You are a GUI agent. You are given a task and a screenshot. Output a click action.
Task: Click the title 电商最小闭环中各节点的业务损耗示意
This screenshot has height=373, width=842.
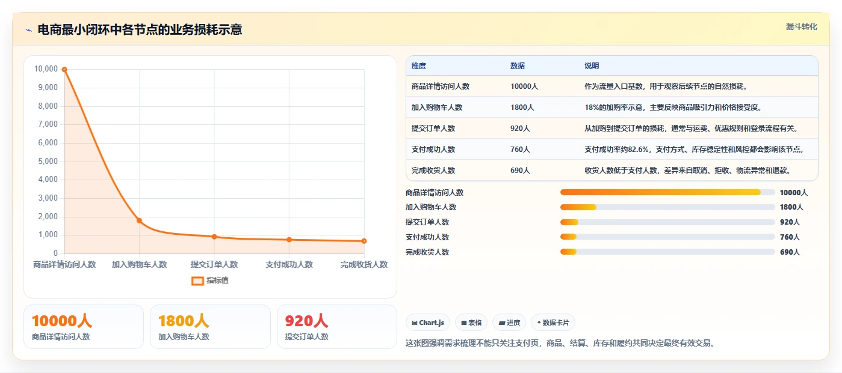pos(140,30)
